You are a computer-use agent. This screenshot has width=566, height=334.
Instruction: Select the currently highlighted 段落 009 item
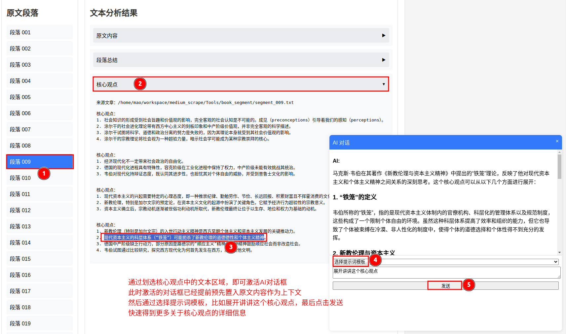point(40,161)
